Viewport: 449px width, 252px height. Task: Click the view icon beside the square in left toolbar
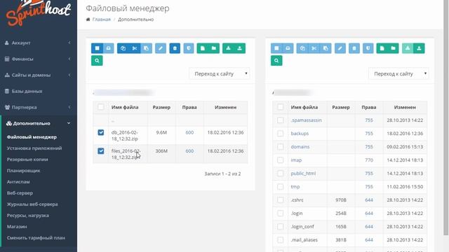click(109, 48)
